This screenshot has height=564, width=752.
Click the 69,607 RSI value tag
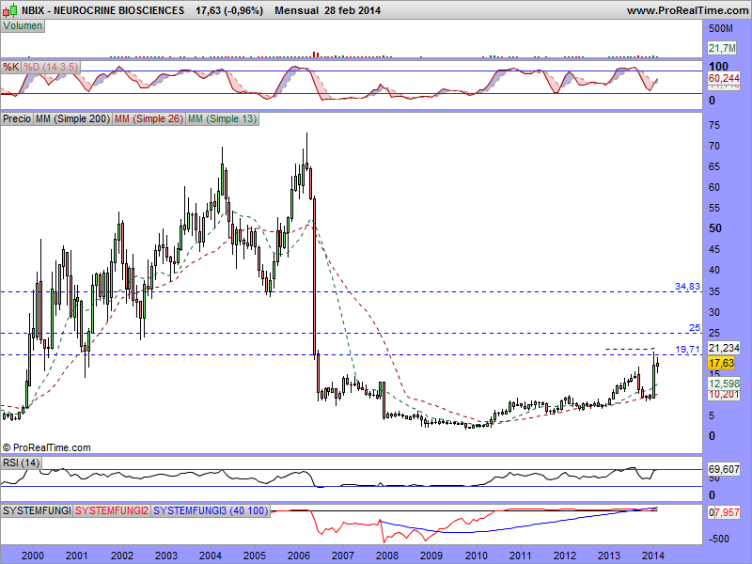click(724, 469)
